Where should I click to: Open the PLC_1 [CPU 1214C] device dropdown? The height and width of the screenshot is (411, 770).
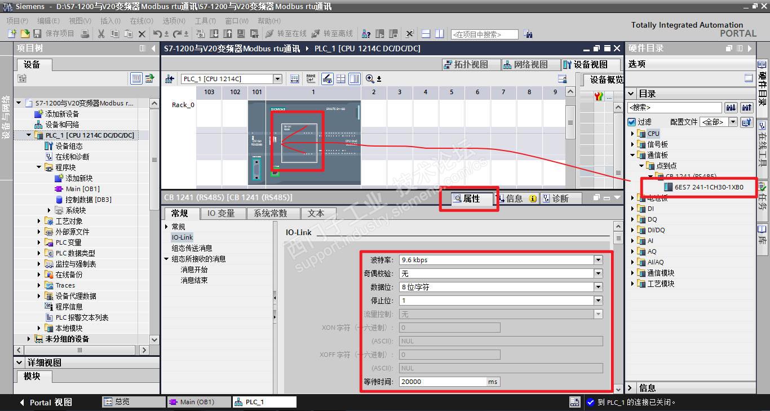click(277, 79)
